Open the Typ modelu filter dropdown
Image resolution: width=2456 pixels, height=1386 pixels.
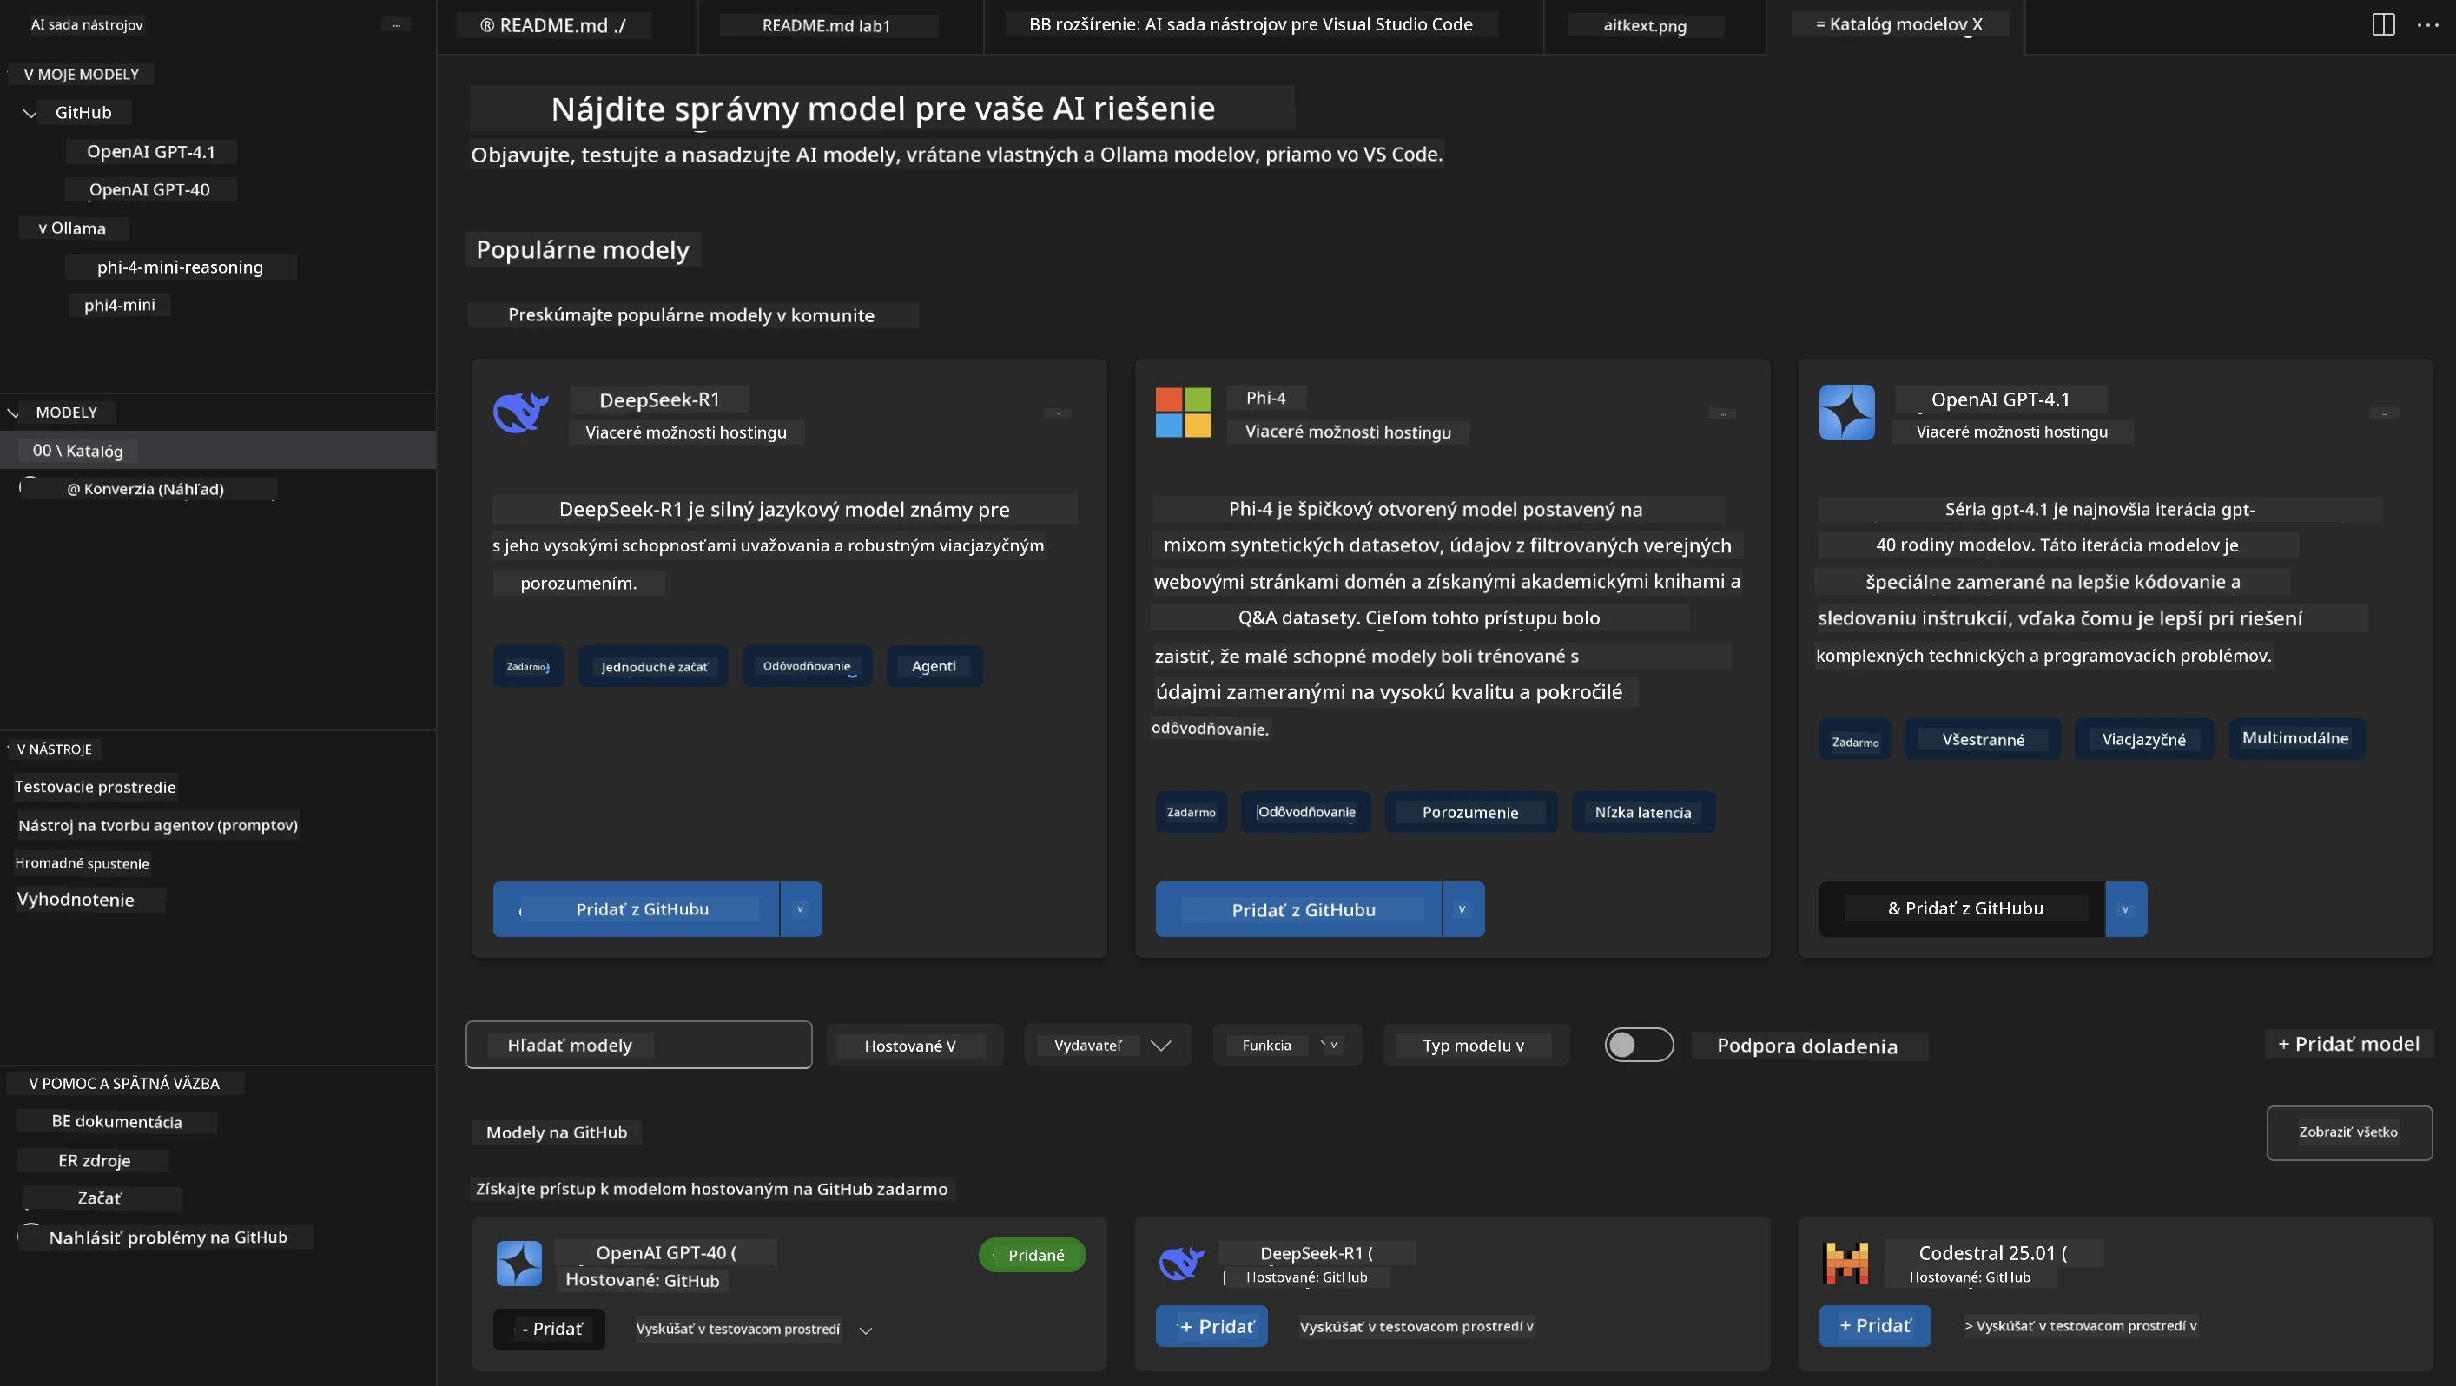point(1476,1046)
